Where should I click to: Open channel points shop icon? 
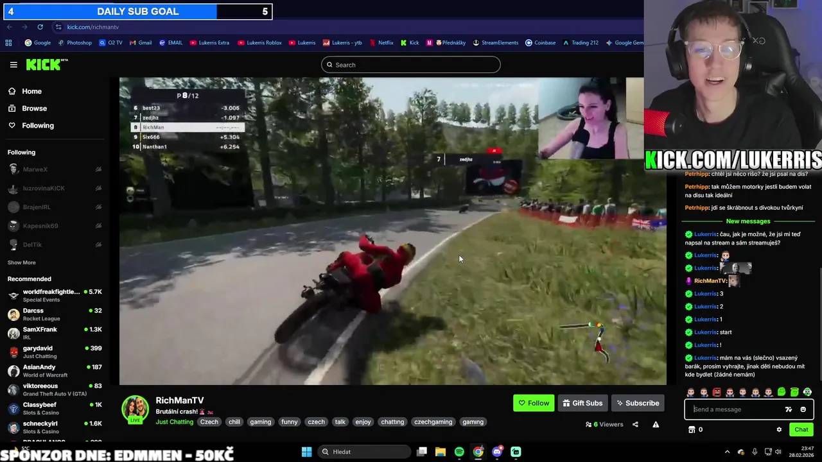(692, 430)
